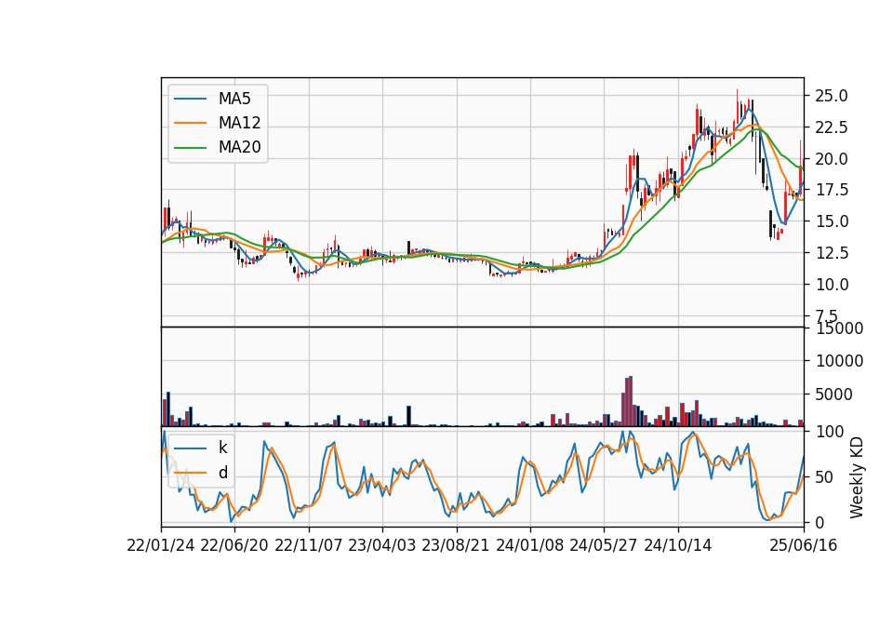Click the 23/04/03 date label
Viewport: 893px width, 642px height.
pos(381,545)
